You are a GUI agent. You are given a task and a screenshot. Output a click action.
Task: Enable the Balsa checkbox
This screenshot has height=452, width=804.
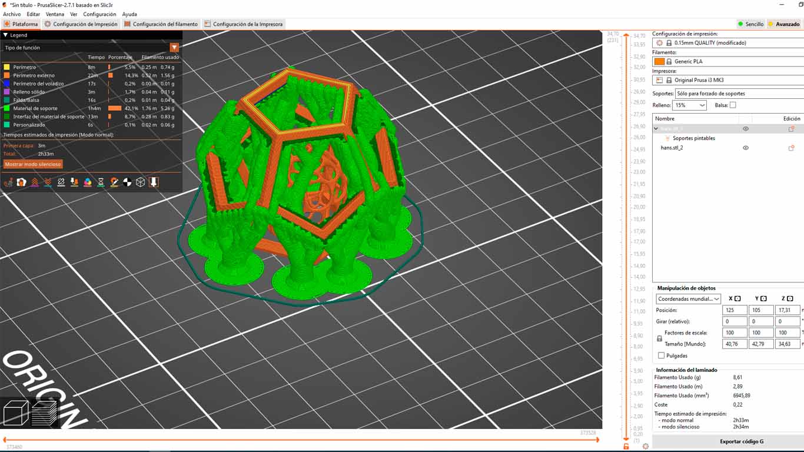733,105
